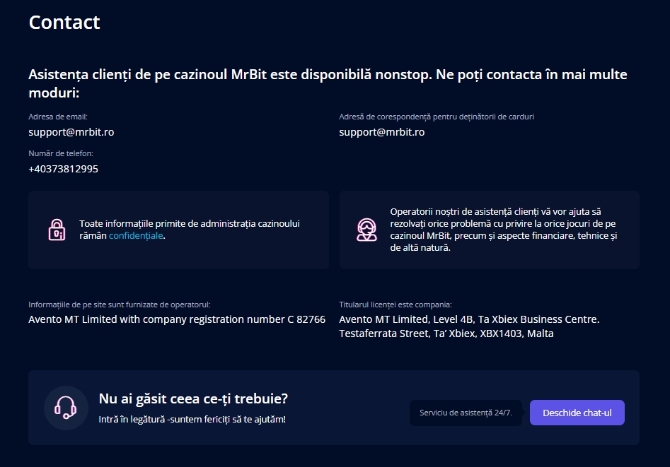The width and height of the screenshot is (670, 467).
Task: Click the label Titularul licenței este compania:
Action: pyautogui.click(x=395, y=305)
